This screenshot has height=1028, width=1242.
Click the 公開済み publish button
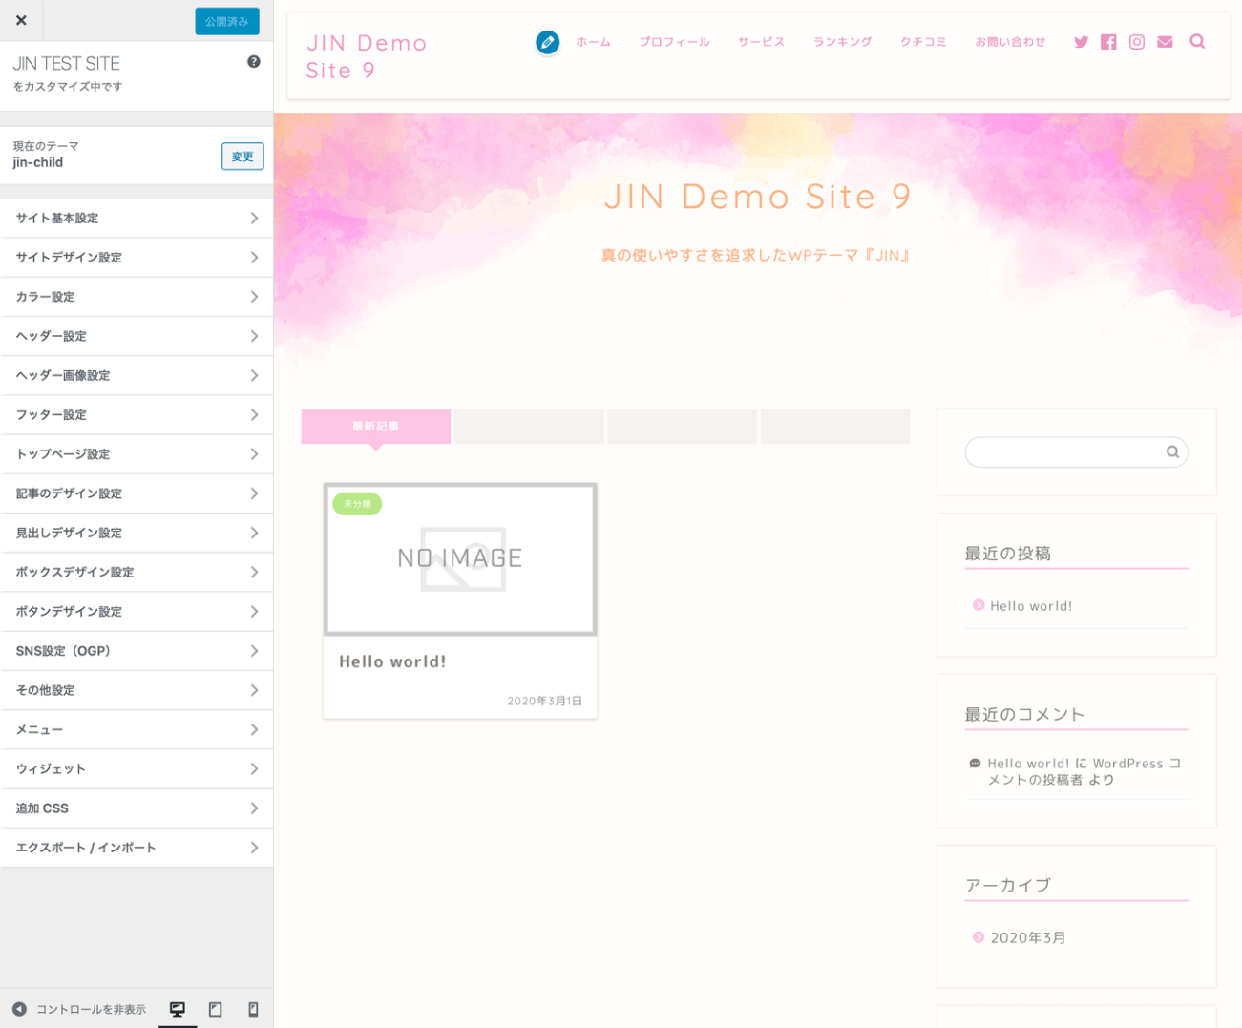[x=226, y=21]
